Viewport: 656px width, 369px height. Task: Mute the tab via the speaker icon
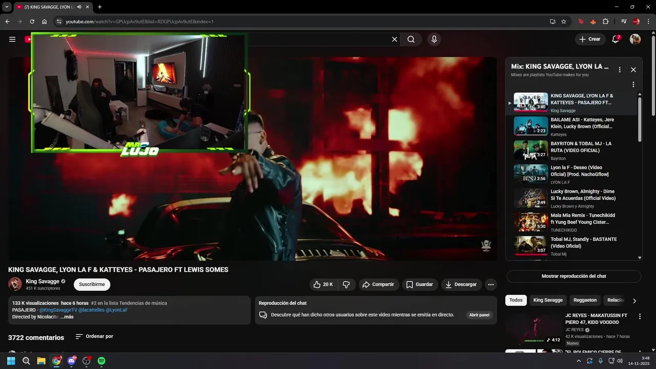79,7
